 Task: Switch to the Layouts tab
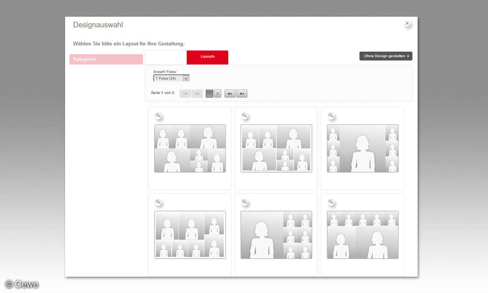pyautogui.click(x=207, y=57)
